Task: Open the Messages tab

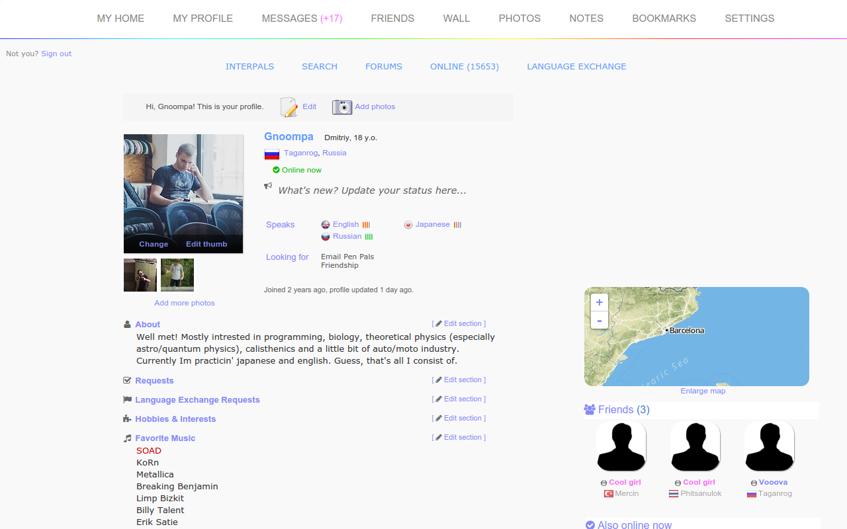Action: point(302,19)
